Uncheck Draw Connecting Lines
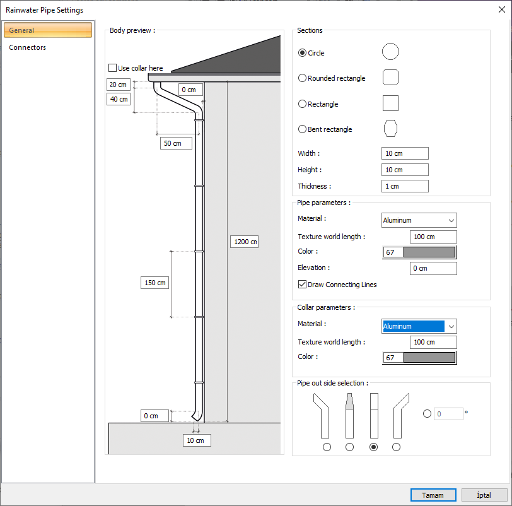Viewport: 512px width, 506px height. (x=303, y=285)
